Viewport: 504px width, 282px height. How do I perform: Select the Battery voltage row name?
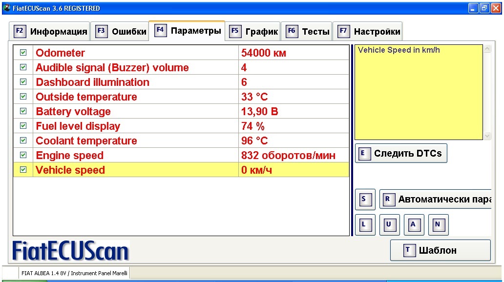coord(73,111)
